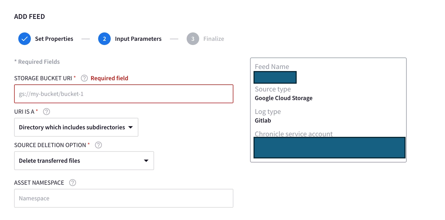This screenshot has width=445, height=220.
Task: Click the 'Feed Name' label
Action: [272, 67]
